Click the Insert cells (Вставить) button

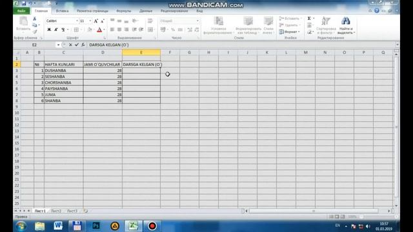click(290, 19)
